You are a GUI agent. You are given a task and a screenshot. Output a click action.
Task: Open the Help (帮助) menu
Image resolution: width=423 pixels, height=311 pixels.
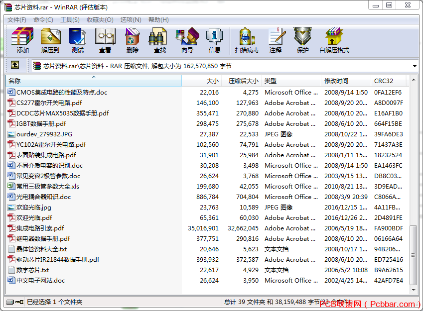click(x=158, y=20)
